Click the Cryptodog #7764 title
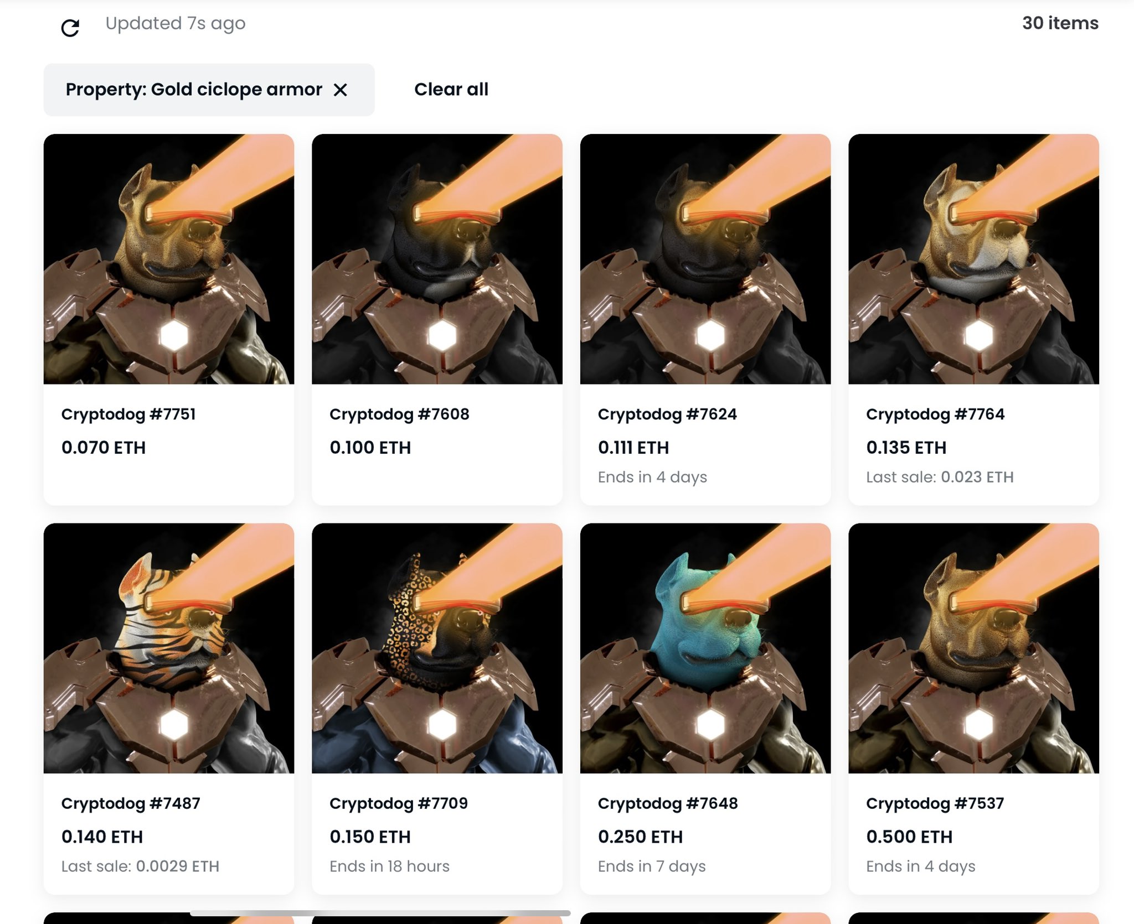 (935, 414)
